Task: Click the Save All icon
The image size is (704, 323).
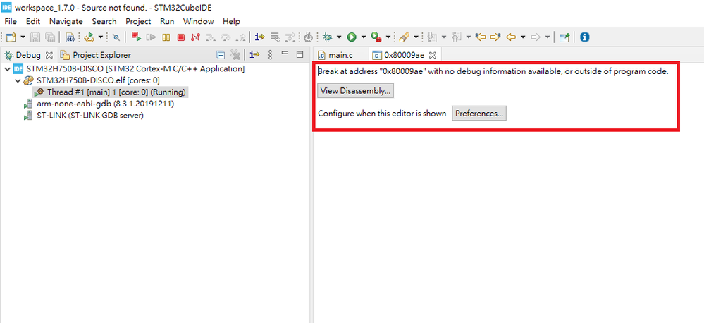Action: click(50, 37)
